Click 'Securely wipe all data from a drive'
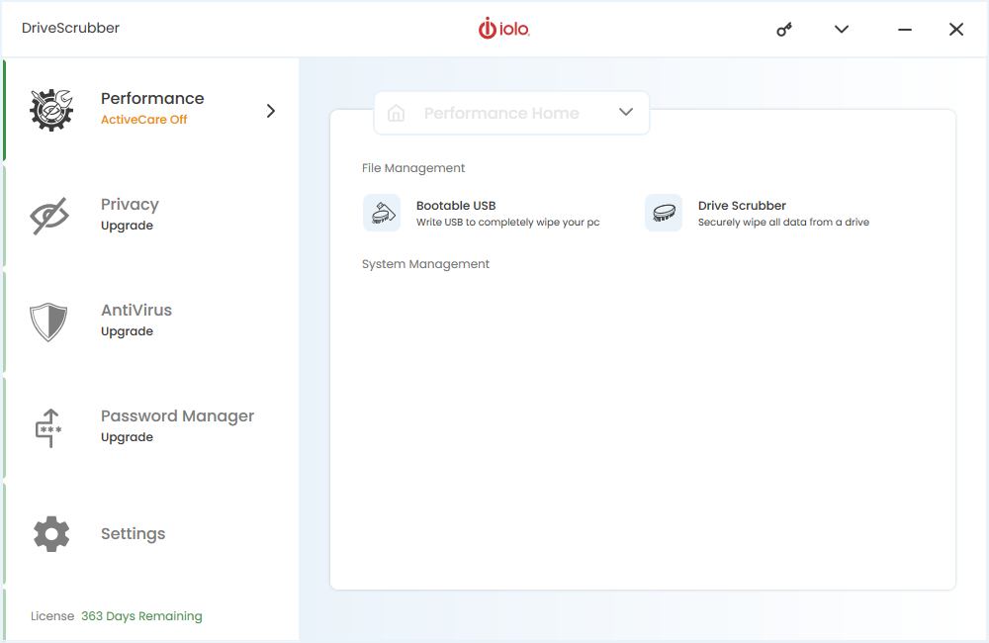 (783, 223)
